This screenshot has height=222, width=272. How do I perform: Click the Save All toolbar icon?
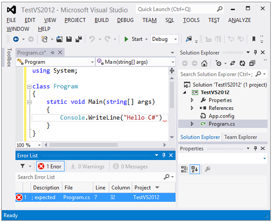79,39
